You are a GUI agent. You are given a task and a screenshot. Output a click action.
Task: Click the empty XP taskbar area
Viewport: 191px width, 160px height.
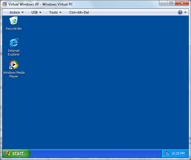point(96,153)
